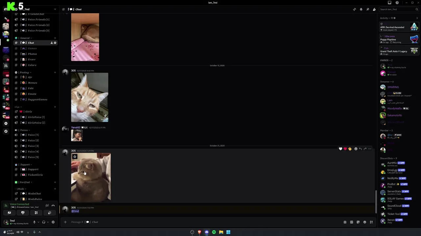The height and width of the screenshot is (236, 421).
Task: Open edit channel gear on Chat channel
Action: point(55,43)
